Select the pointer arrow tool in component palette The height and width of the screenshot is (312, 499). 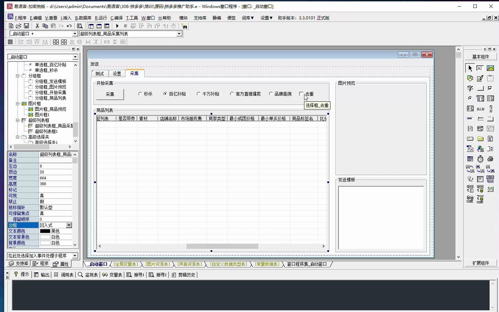click(470, 68)
